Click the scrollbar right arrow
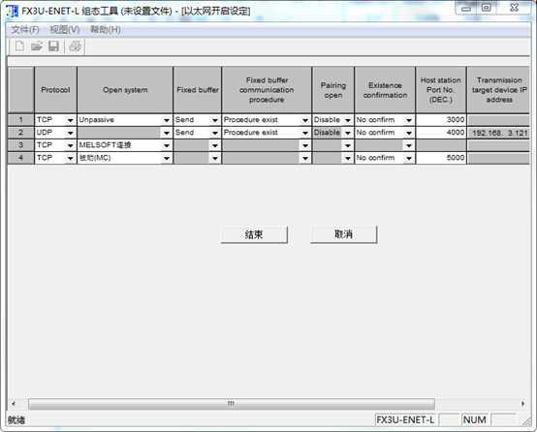This screenshot has width=537, height=432. 523,404
